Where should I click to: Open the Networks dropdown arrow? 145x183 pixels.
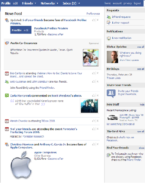(57, 3)
